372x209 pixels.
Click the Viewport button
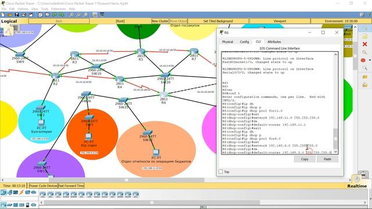[280, 21]
